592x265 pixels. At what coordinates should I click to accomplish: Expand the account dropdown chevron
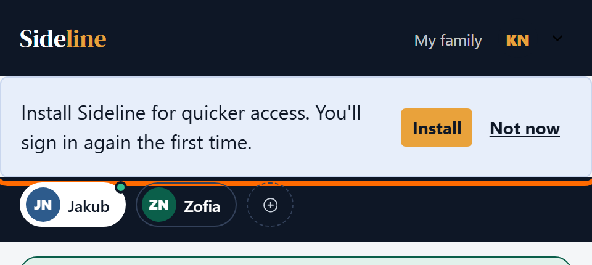click(x=557, y=38)
